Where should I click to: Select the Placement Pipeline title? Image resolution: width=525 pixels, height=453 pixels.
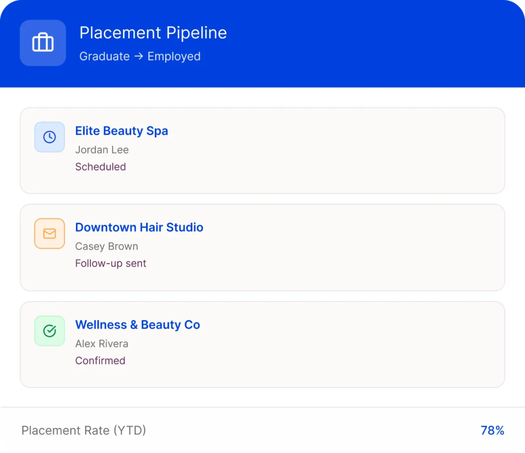(153, 33)
